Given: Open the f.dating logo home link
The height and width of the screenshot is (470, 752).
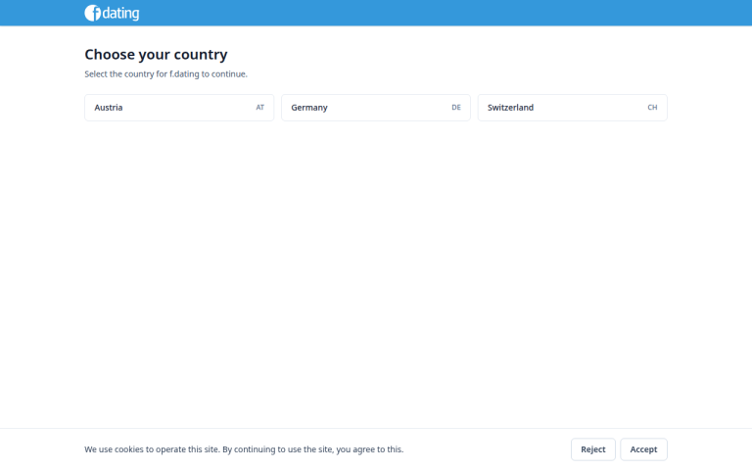Looking at the screenshot, I should (112, 13).
